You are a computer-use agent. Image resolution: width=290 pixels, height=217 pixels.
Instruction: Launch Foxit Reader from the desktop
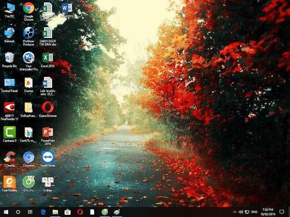(9, 182)
